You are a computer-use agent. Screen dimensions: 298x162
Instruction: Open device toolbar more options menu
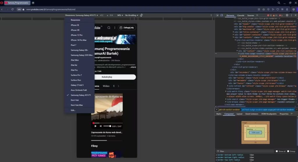coord(211,15)
